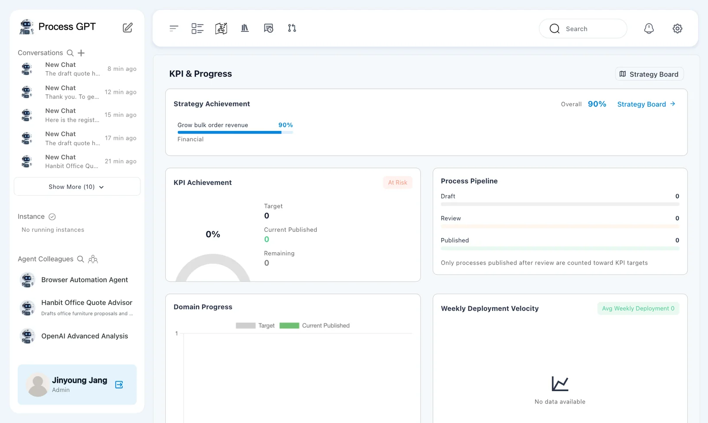The image size is (708, 423).
Task: Select OpenAI Advanced Analysis agent
Action: 77,336
